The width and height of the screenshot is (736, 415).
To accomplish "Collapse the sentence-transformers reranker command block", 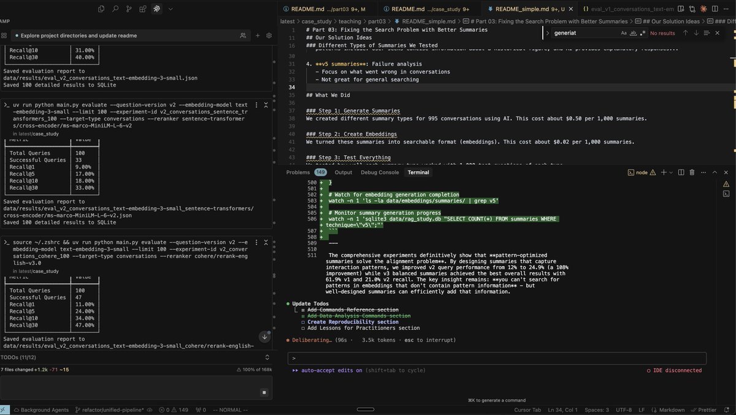I will 266,105.
